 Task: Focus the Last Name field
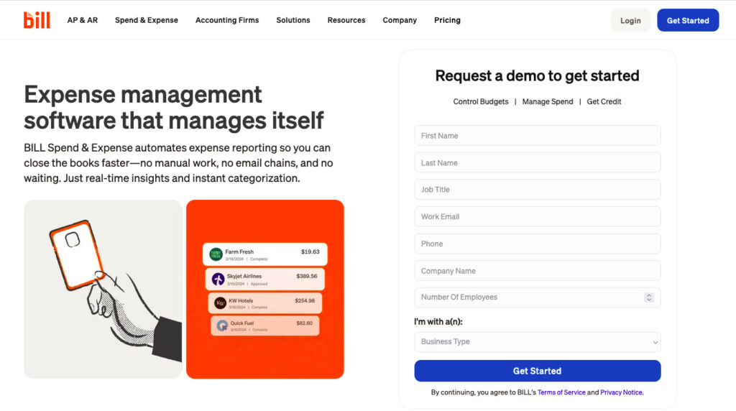[x=538, y=163]
